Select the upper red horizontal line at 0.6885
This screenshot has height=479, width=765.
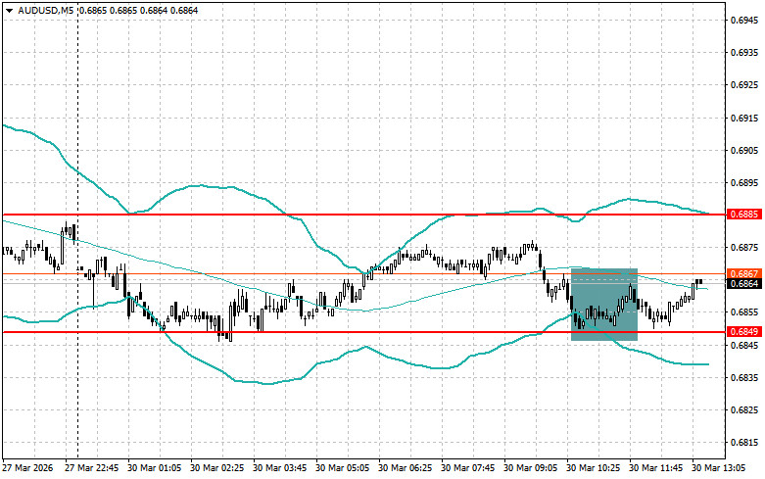click(363, 215)
